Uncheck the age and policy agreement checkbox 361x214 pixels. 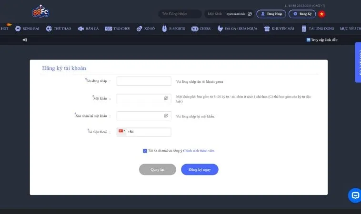(x=145, y=151)
